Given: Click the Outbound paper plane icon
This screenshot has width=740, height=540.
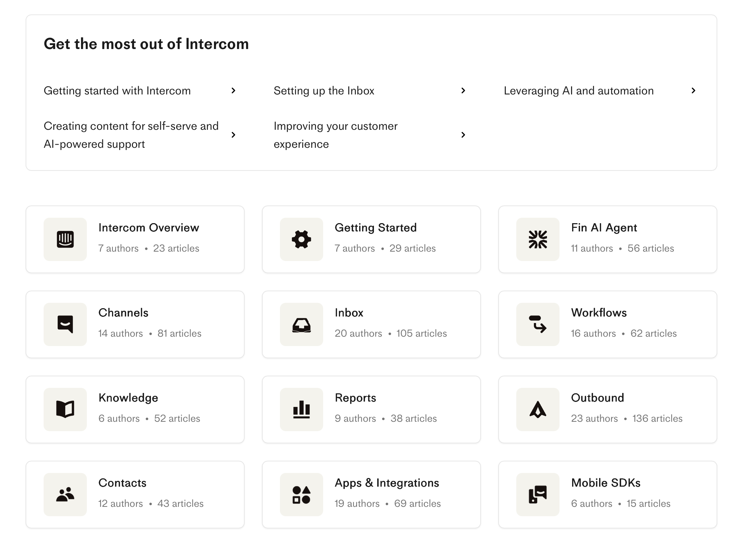Looking at the screenshot, I should click(x=538, y=410).
